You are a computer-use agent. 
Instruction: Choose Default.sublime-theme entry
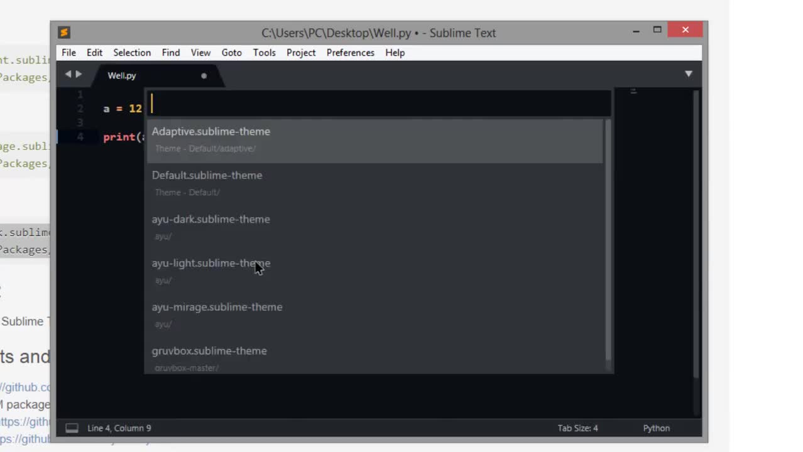pos(374,184)
